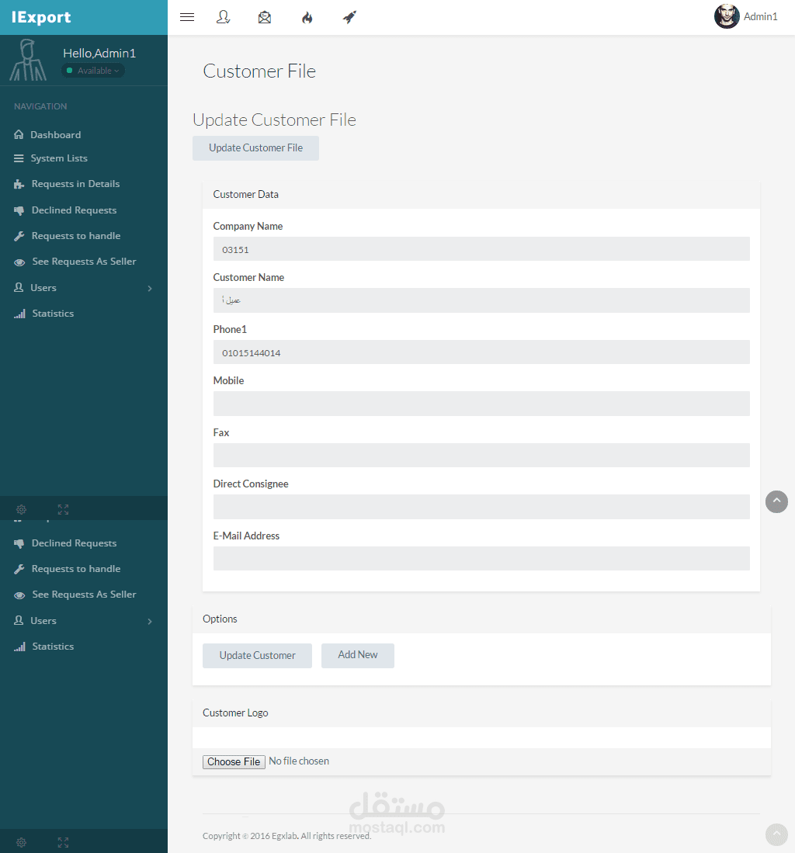Click the "No file chosen" text
The width and height of the screenshot is (795, 853).
pos(299,761)
